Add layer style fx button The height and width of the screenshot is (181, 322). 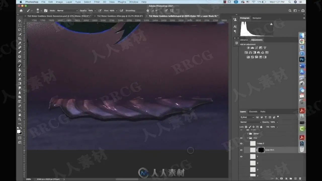click(277, 178)
